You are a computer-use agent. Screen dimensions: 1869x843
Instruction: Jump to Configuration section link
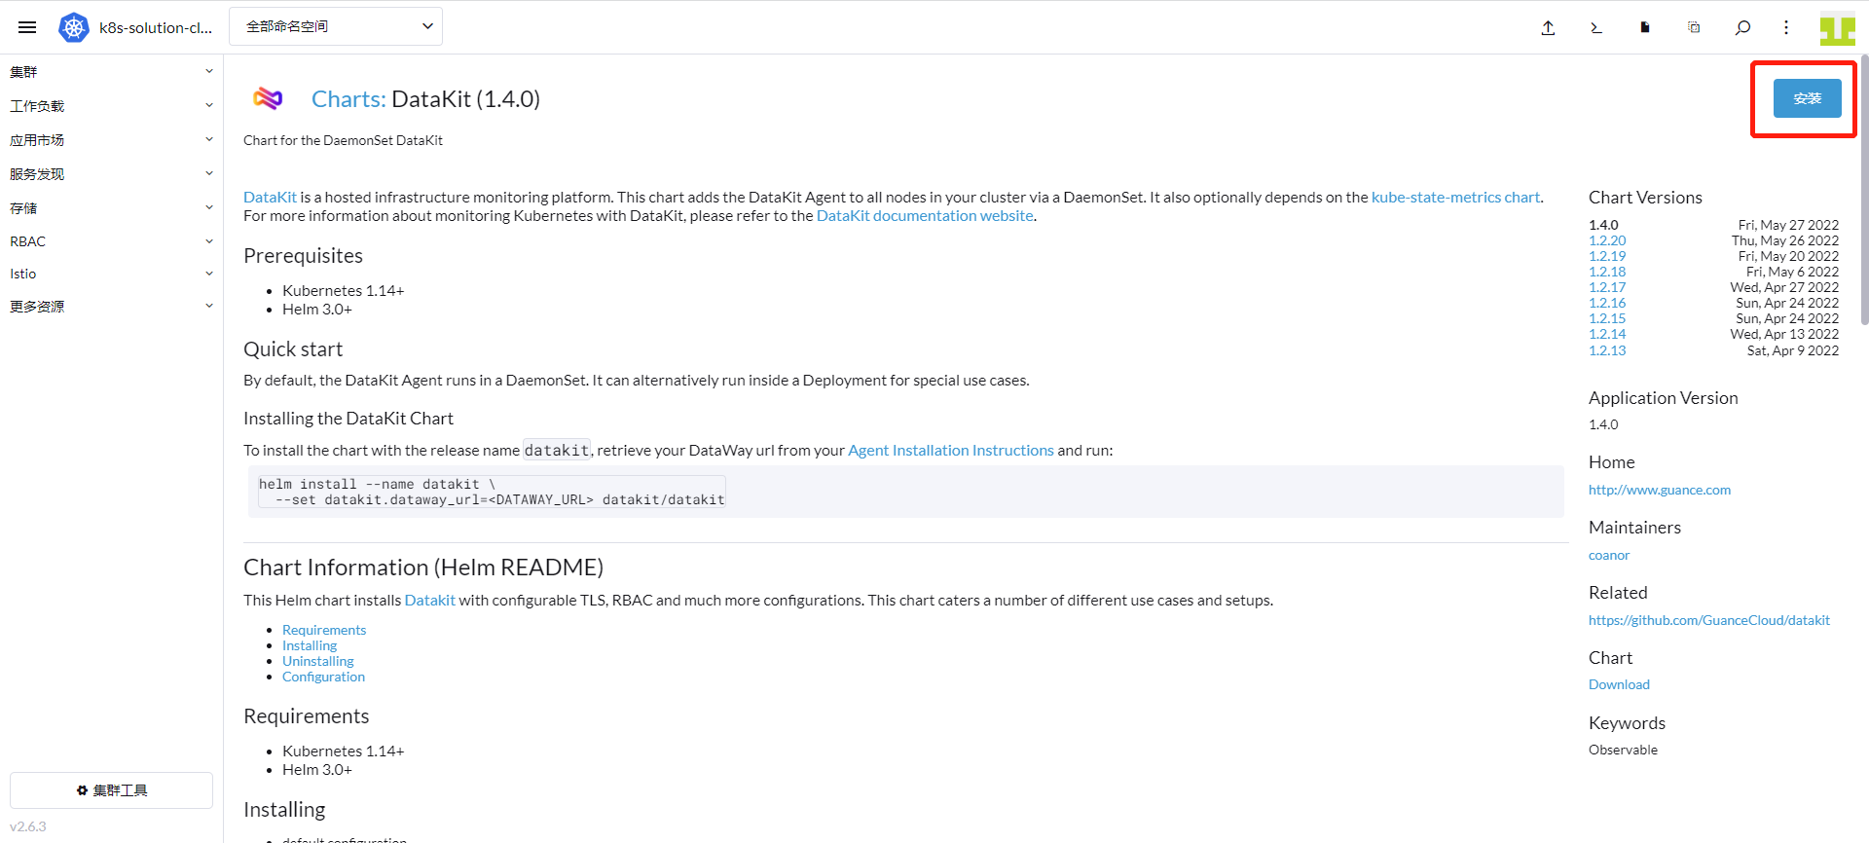323,677
